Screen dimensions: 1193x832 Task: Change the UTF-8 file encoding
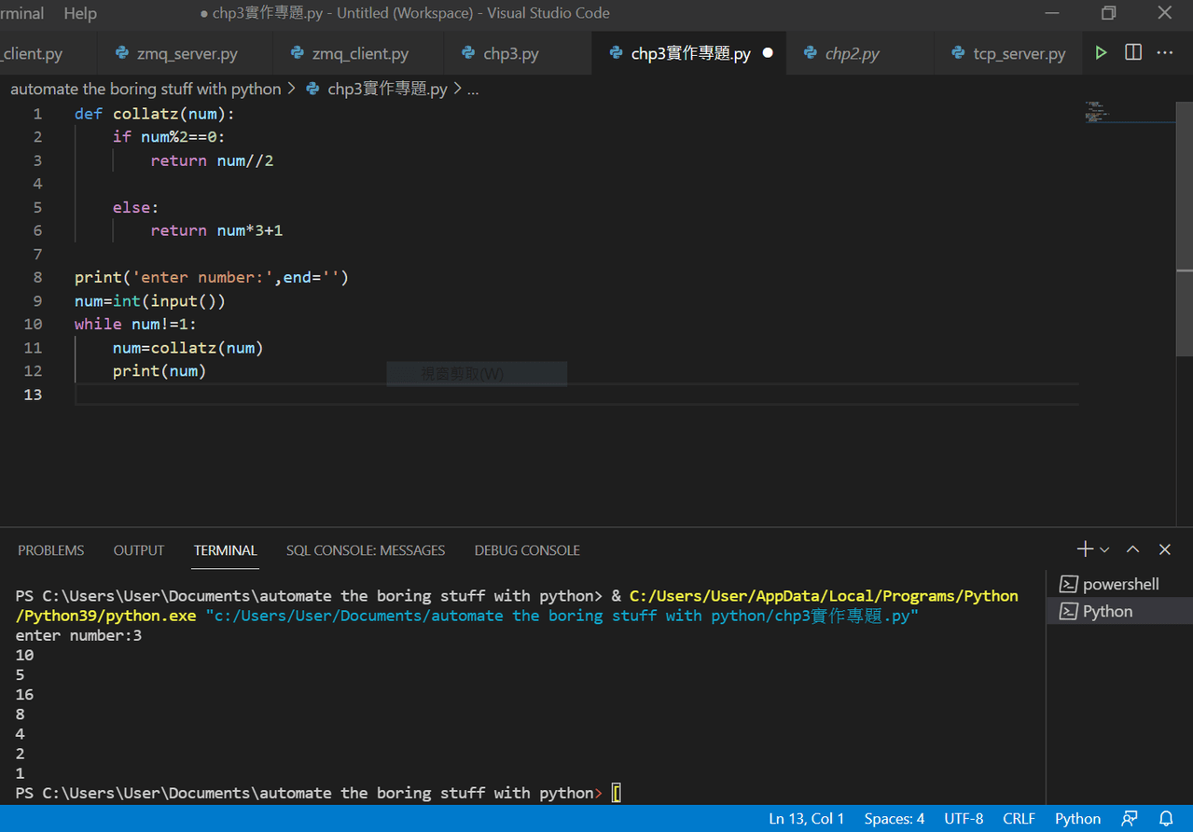tap(964, 818)
